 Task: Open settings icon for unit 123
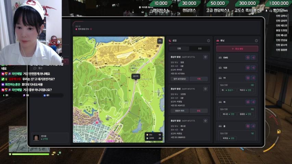pyautogui.click(x=248, y=68)
